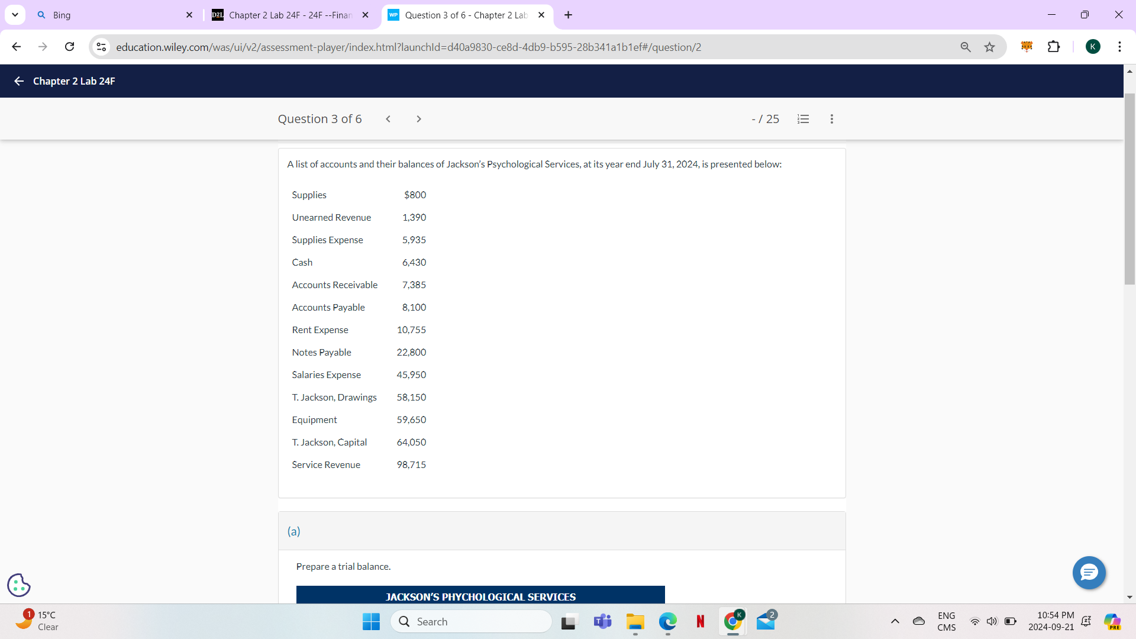Click the section (a) link heading
Screen dimensions: 1136x639
pos(293,531)
